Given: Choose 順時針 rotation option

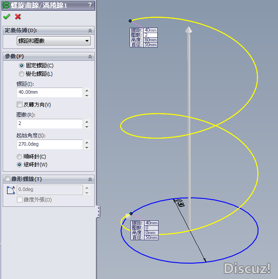Looking at the screenshot, I should (x=19, y=157).
